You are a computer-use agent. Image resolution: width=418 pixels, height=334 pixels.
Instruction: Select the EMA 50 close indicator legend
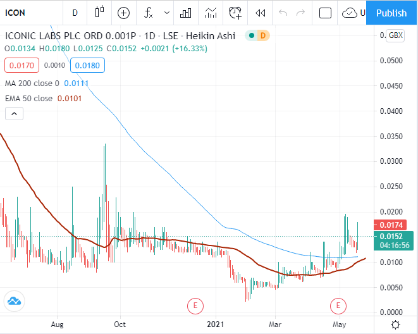[29, 99]
